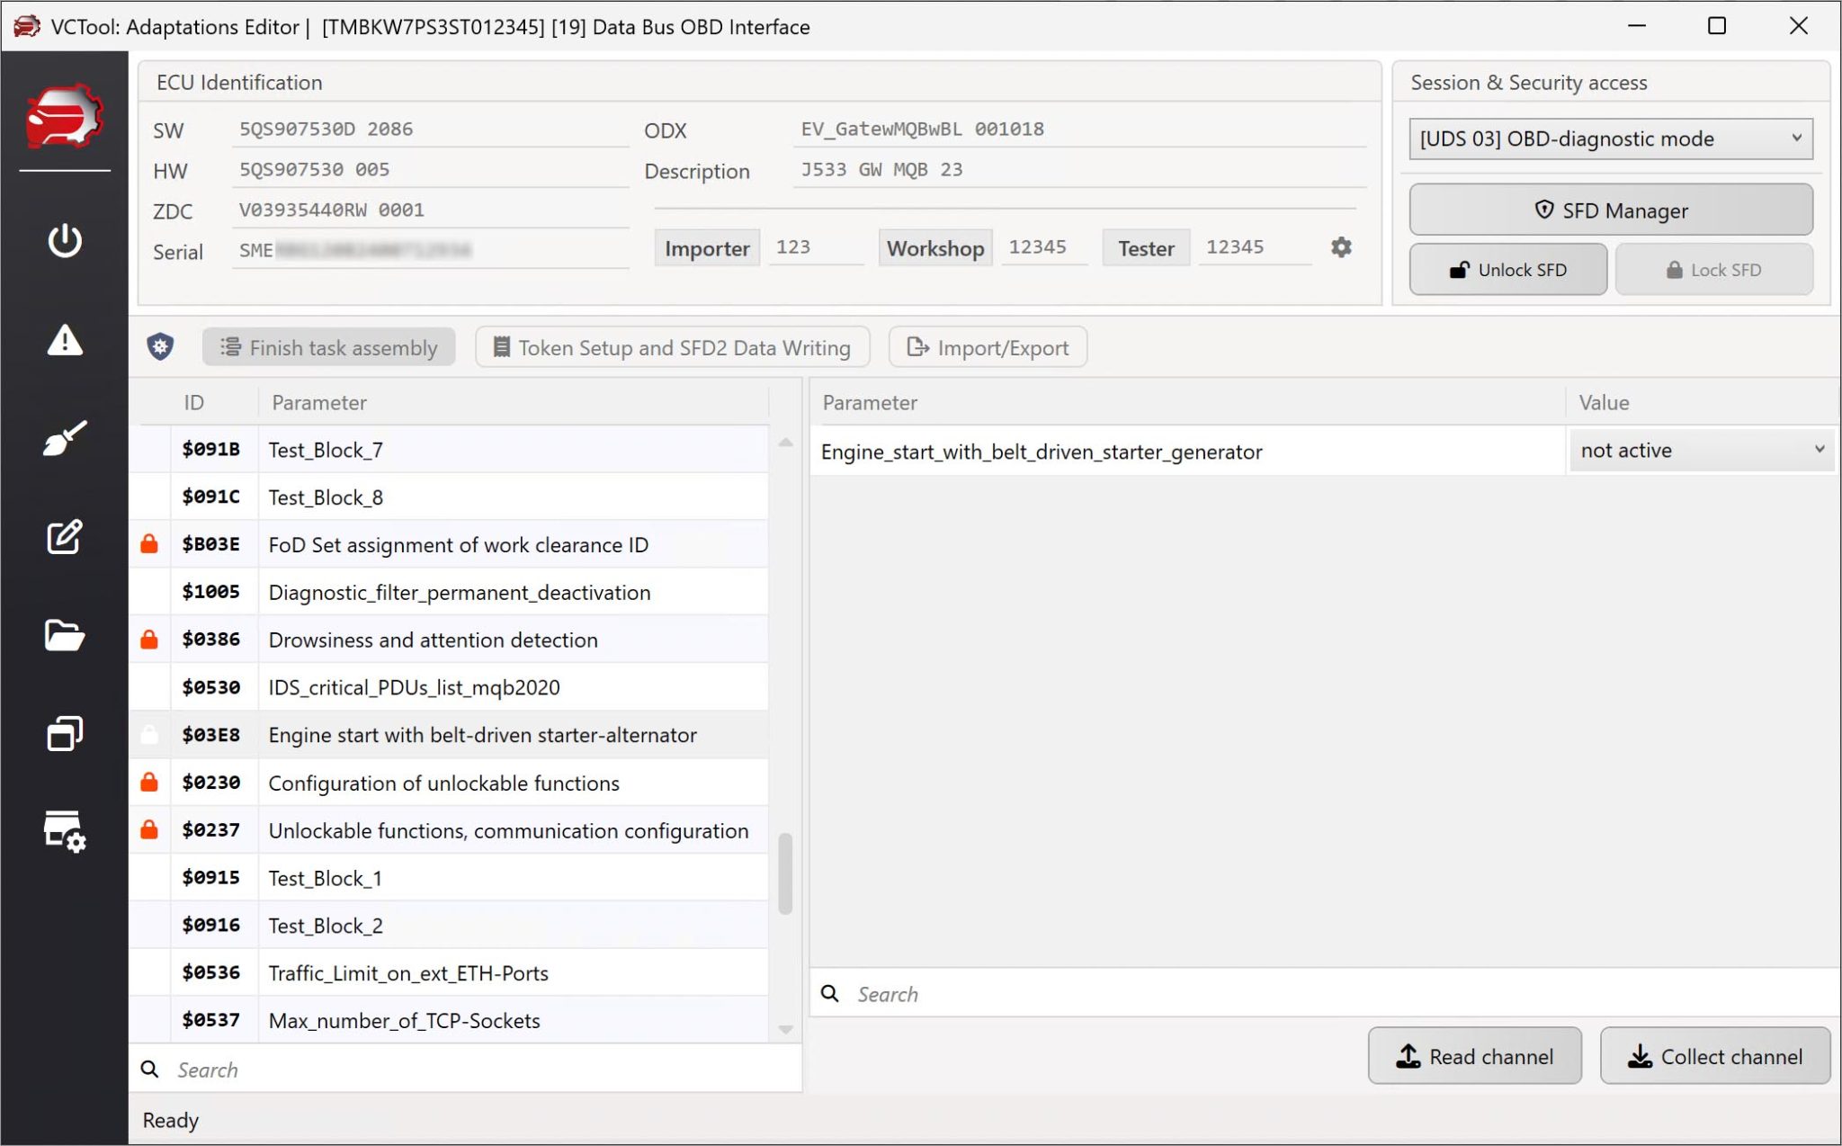
Task: Click the power icon in sidebar
Action: coord(65,240)
